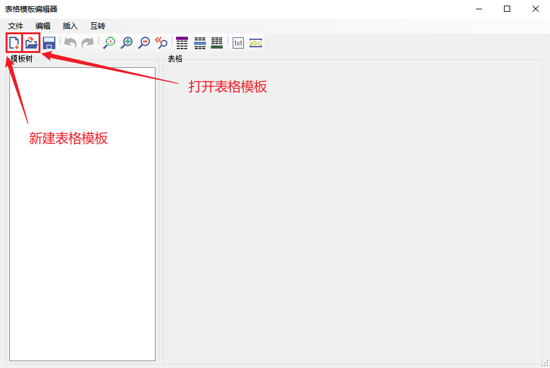Close the 表格模板编辑器 window
Image resolution: width=550 pixels, height=368 pixels.
[x=535, y=9]
